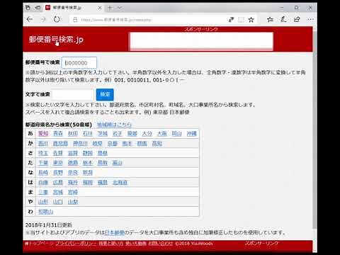Open the 長野 prefecture link
The width and height of the screenshot is (340, 255).
[x=58, y=173]
